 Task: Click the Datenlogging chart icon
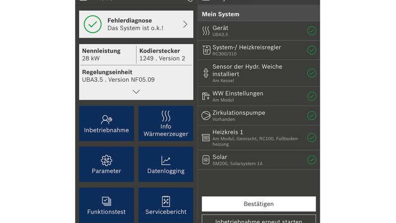pos(166,161)
